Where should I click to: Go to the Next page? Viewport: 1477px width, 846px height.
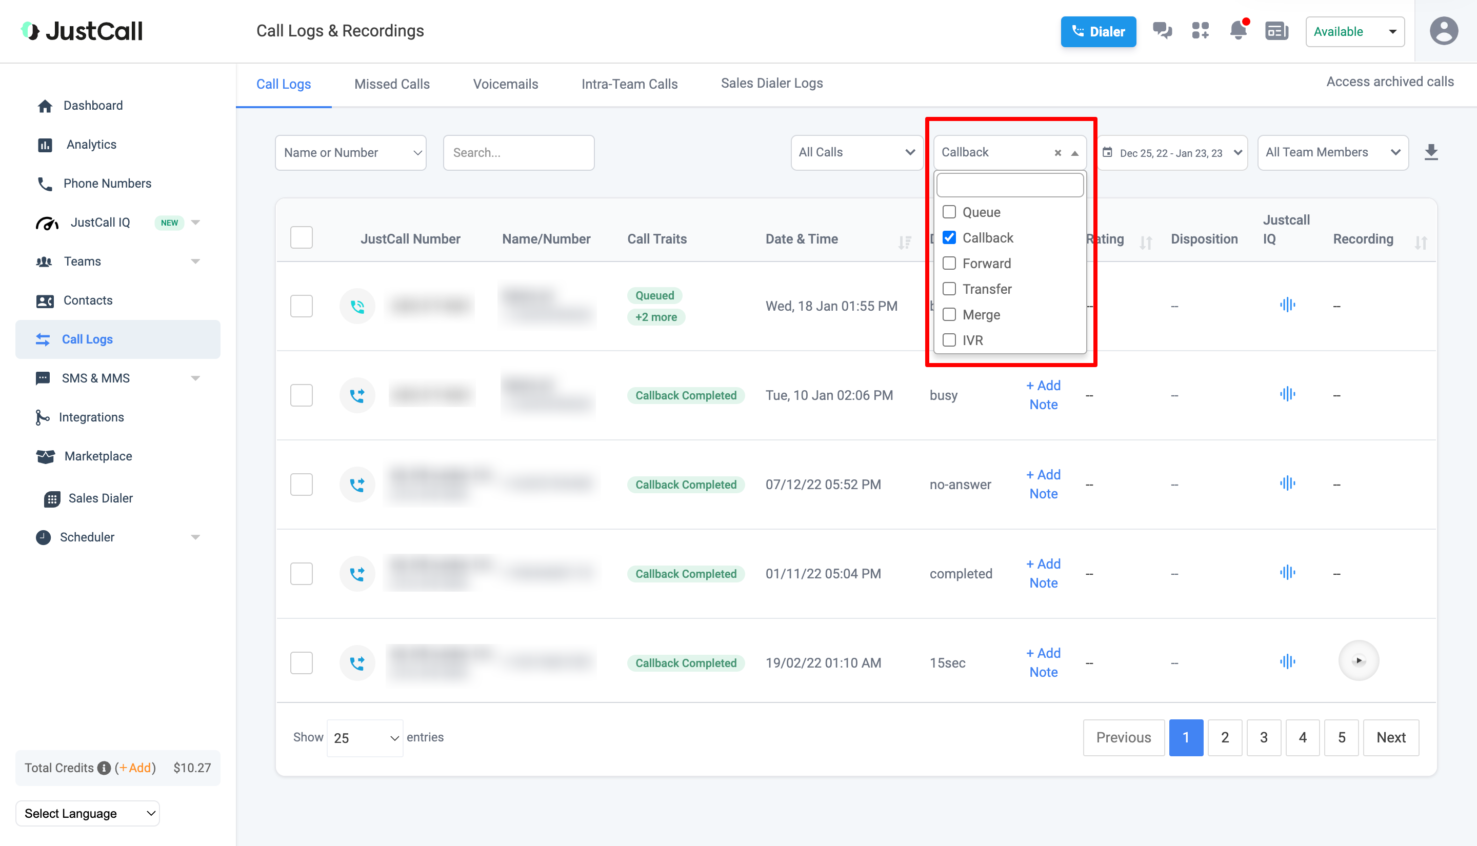tap(1390, 737)
